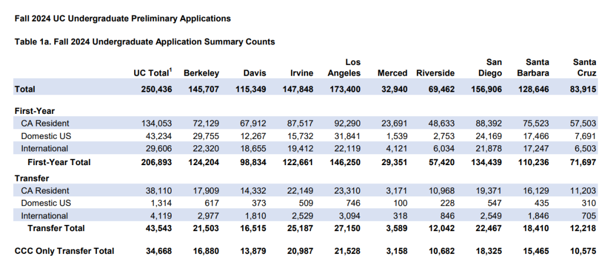Screen dimensions: 616x279
Task: Click the table title 'Table 1a'
Action: (144, 42)
